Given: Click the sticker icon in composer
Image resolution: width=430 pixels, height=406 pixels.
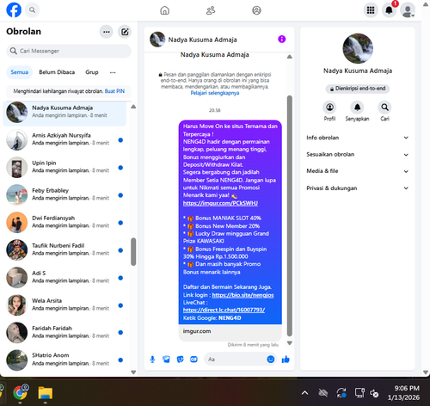Looking at the screenshot, I should point(180,360).
